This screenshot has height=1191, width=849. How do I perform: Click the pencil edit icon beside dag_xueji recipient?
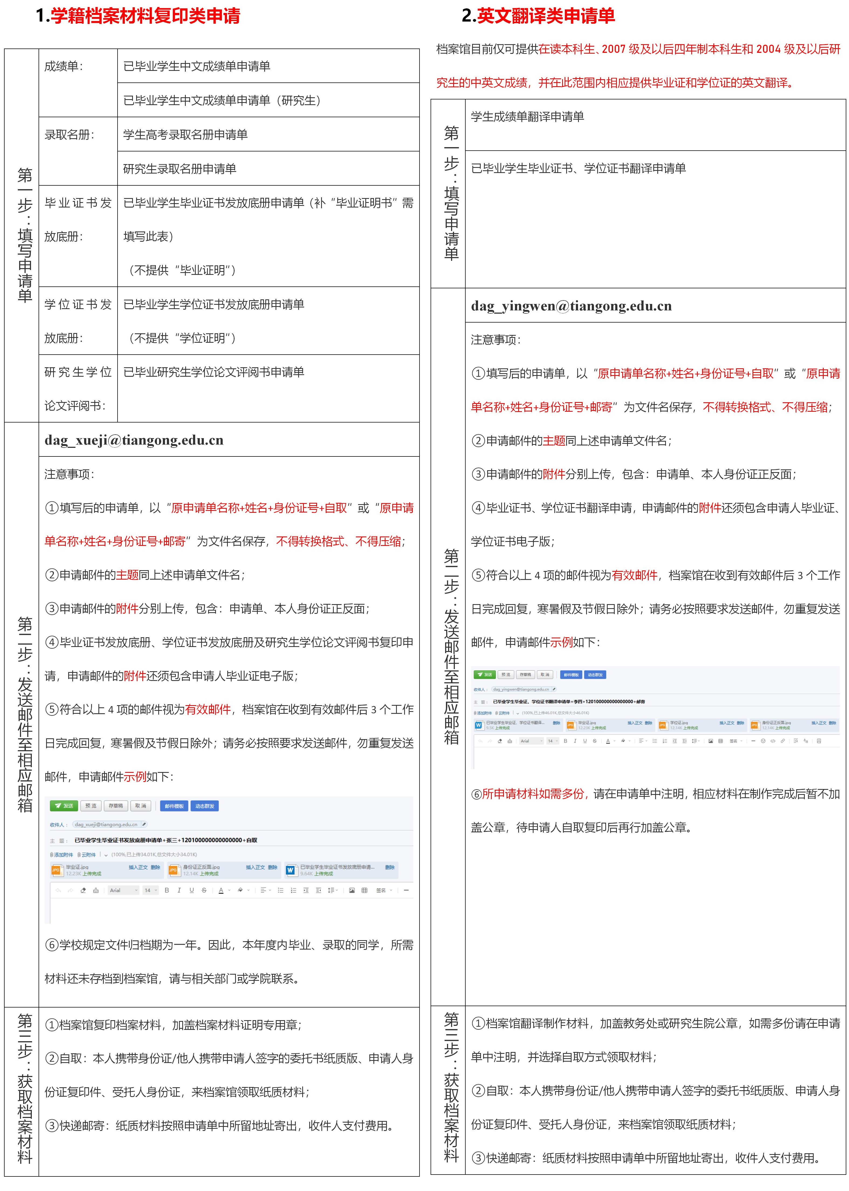coord(144,824)
